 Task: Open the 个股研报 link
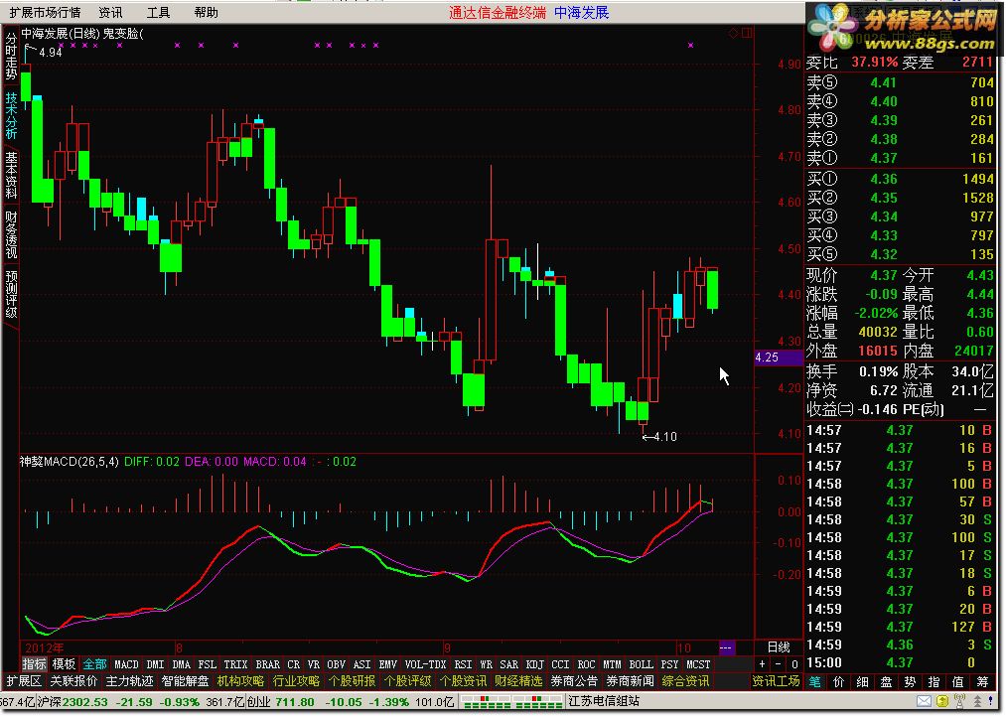352,681
